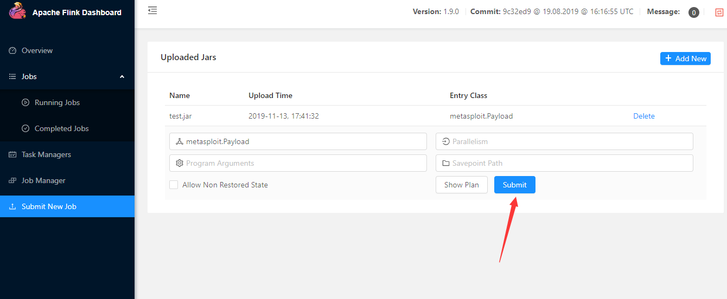Image resolution: width=727 pixels, height=299 pixels.
Task: Click the Running Jobs play-circle icon
Action: point(25,102)
